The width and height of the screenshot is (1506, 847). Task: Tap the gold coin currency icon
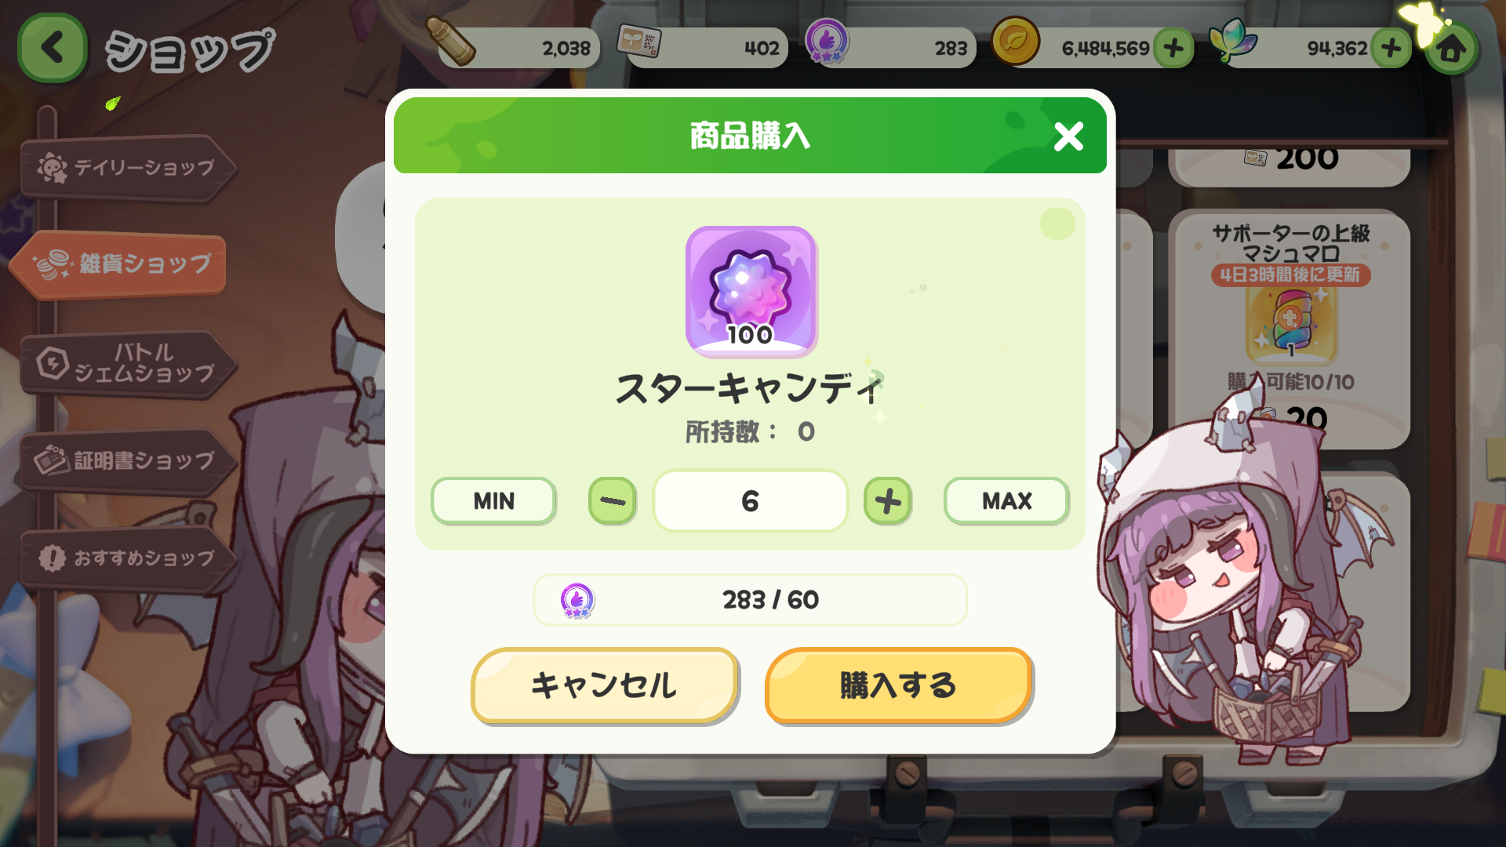1015,41
